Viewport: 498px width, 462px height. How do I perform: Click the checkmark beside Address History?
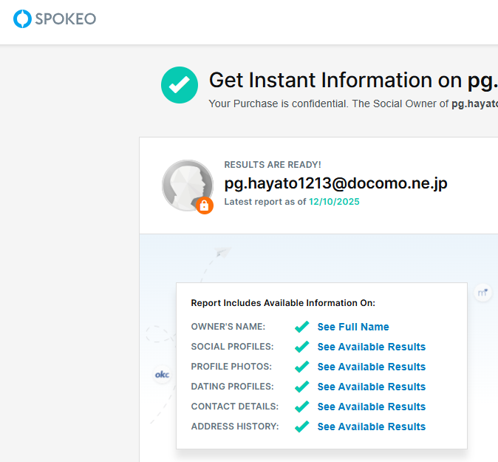pyautogui.click(x=301, y=427)
